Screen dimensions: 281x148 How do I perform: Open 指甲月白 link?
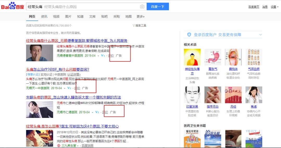[x=213, y=107]
